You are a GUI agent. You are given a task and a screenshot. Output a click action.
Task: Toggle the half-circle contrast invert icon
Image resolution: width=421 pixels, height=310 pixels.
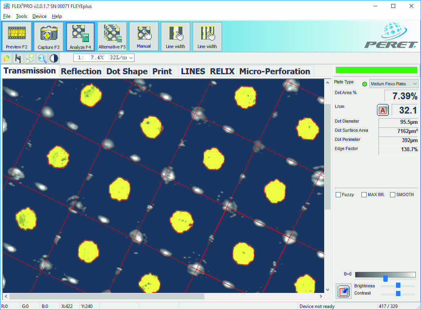point(54,58)
